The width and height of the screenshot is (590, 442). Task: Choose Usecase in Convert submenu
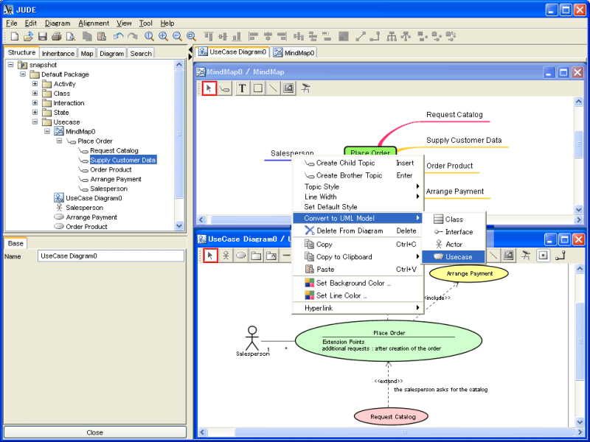click(454, 256)
